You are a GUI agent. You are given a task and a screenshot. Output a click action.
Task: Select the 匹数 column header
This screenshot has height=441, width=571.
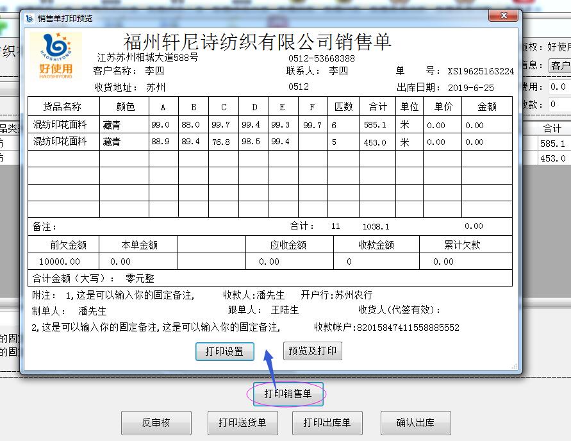tap(343, 106)
